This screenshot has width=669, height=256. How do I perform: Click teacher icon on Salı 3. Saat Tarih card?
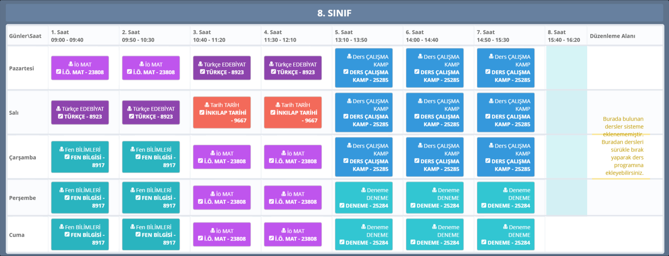pyautogui.click(x=207, y=105)
